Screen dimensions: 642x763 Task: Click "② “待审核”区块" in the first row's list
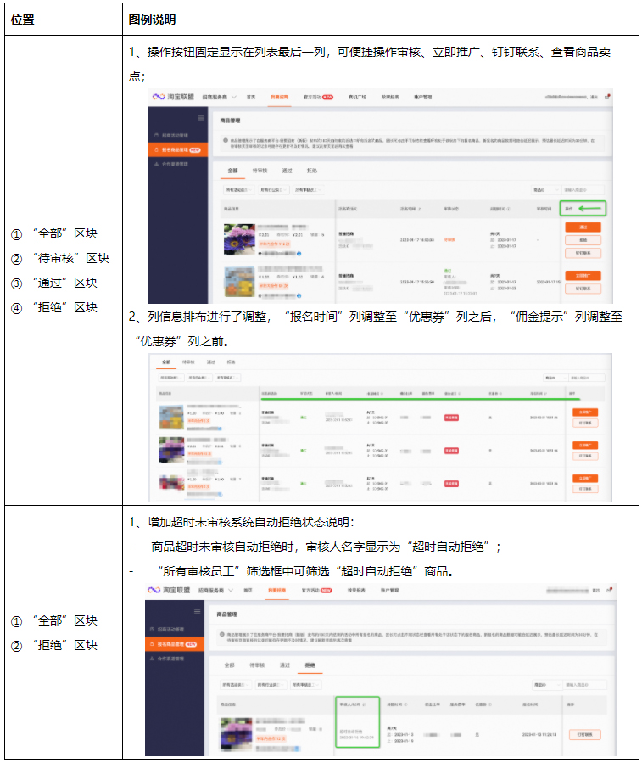click(60, 258)
